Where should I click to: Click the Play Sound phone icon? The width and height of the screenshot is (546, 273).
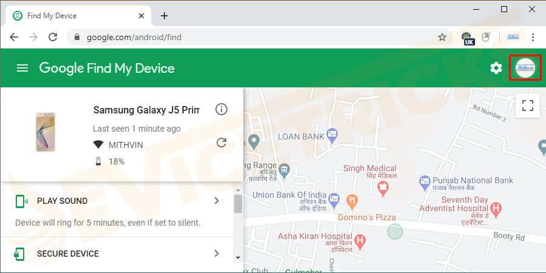coord(21,201)
